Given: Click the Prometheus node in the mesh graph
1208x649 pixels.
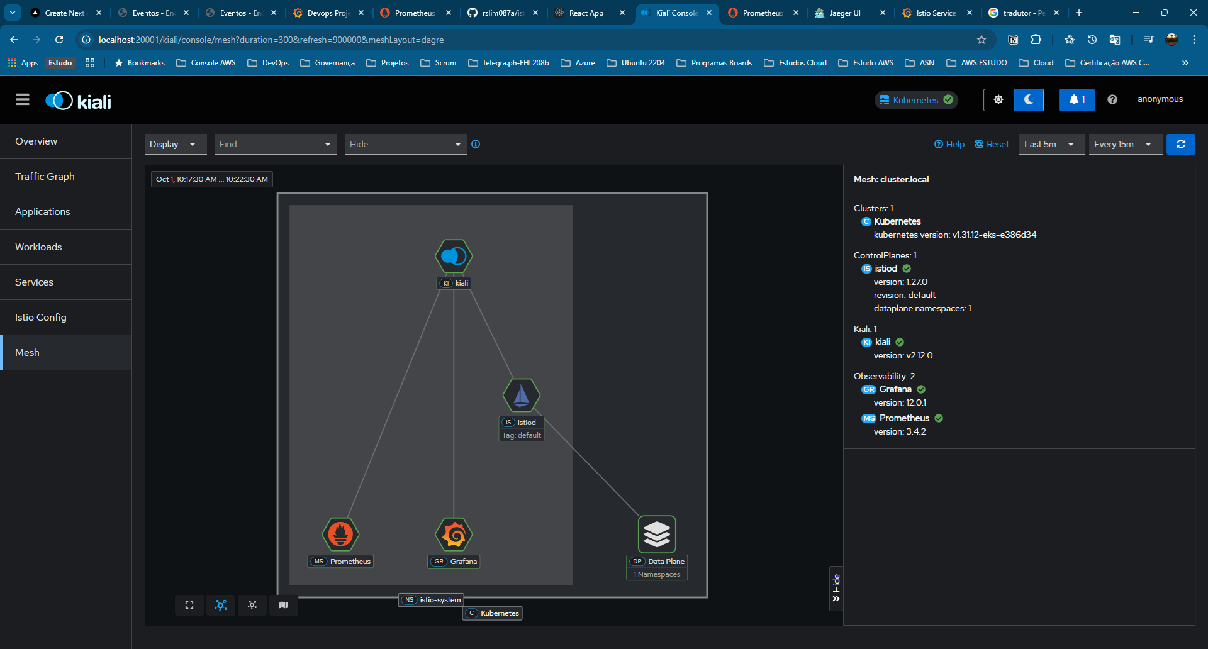Looking at the screenshot, I should [340, 535].
